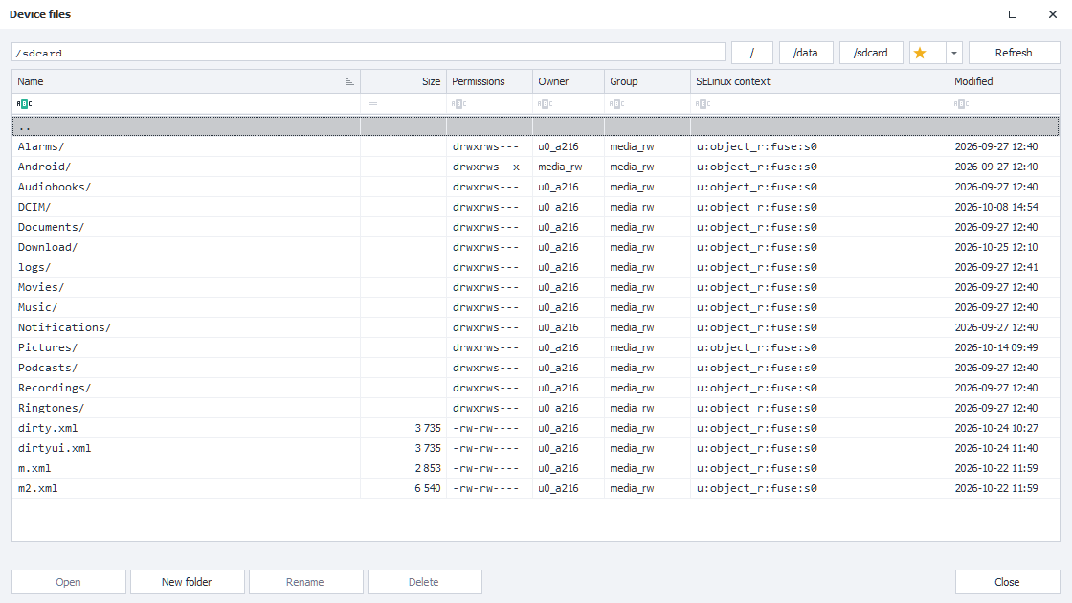Click the Delete button
This screenshot has height=603, width=1072.
pyautogui.click(x=424, y=582)
